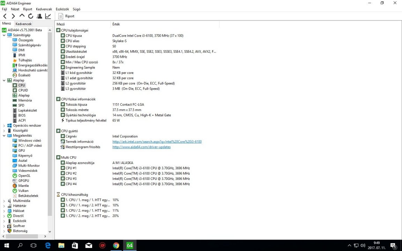Refresh the page with the circular arrow
The image size is (402, 251).
30,16
